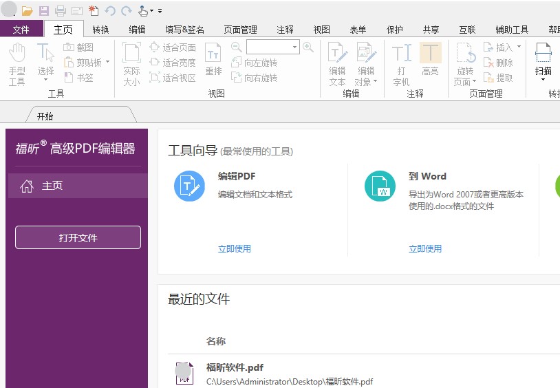This screenshot has width=560, height=388.
Task: Click 适合页面 fit page option
Action: [173, 47]
